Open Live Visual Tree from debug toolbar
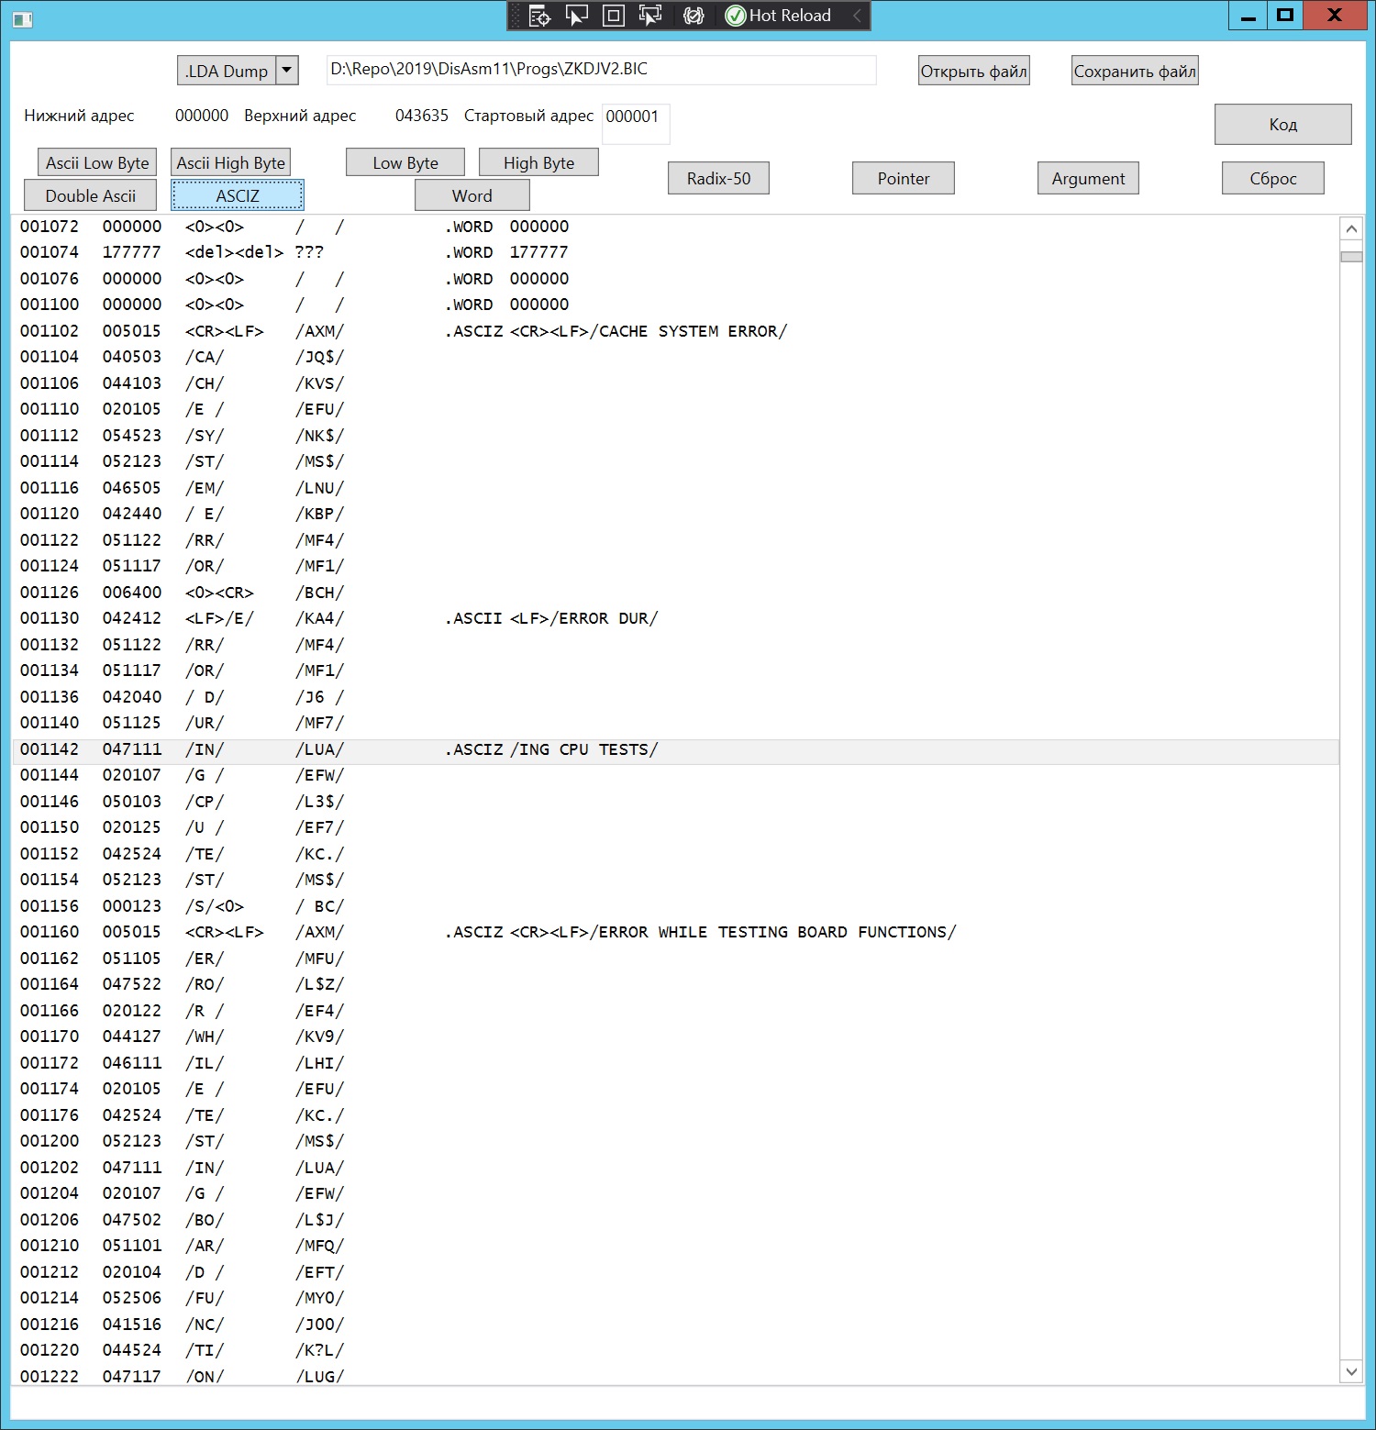 pyautogui.click(x=539, y=16)
